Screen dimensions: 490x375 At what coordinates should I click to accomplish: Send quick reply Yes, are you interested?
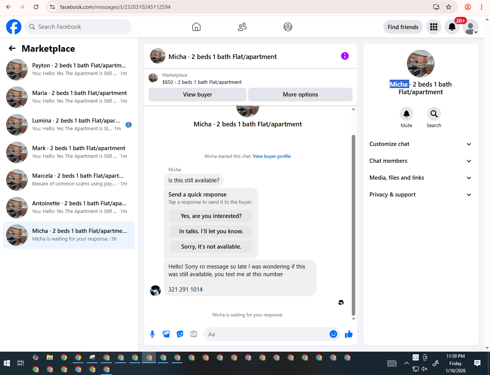pyautogui.click(x=211, y=216)
